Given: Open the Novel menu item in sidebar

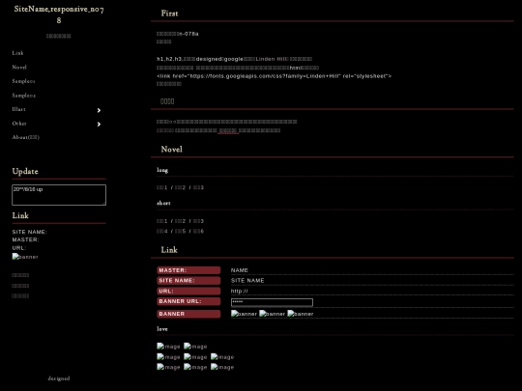Looking at the screenshot, I should point(19,68).
